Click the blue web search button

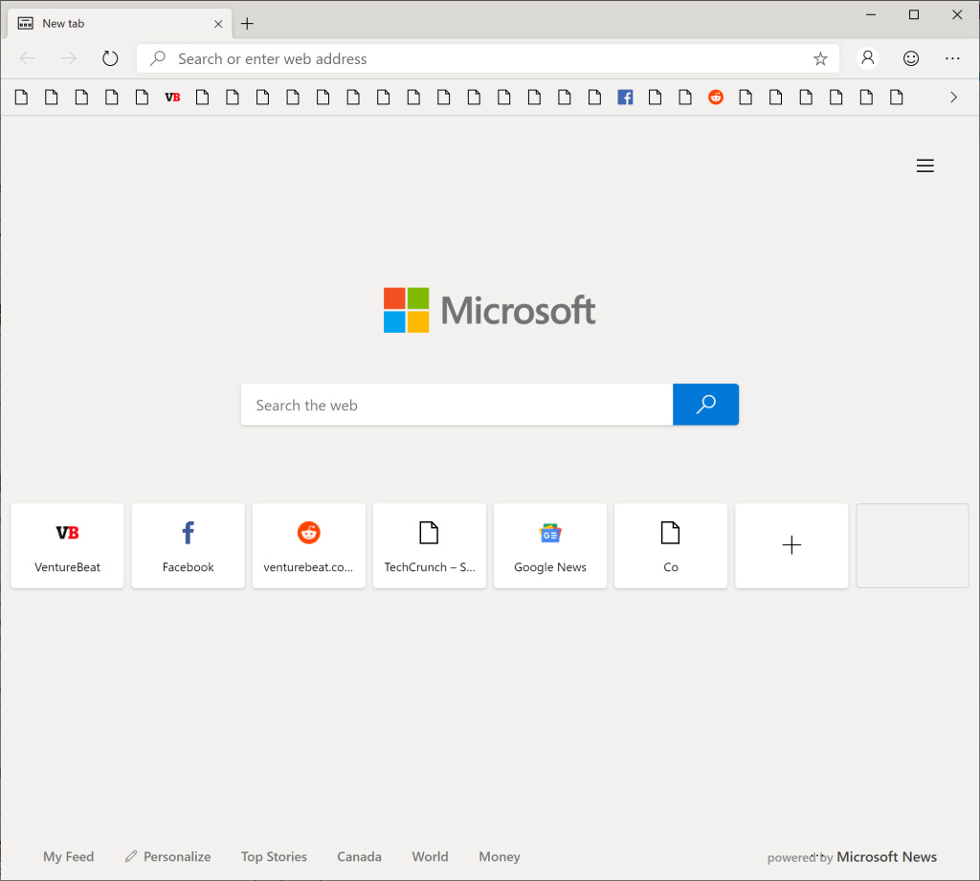click(x=705, y=405)
